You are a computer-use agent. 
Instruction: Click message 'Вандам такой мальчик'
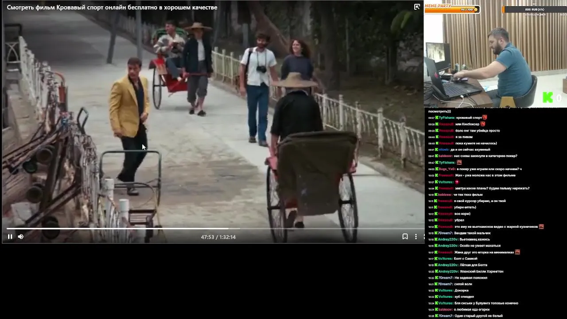(x=473, y=233)
